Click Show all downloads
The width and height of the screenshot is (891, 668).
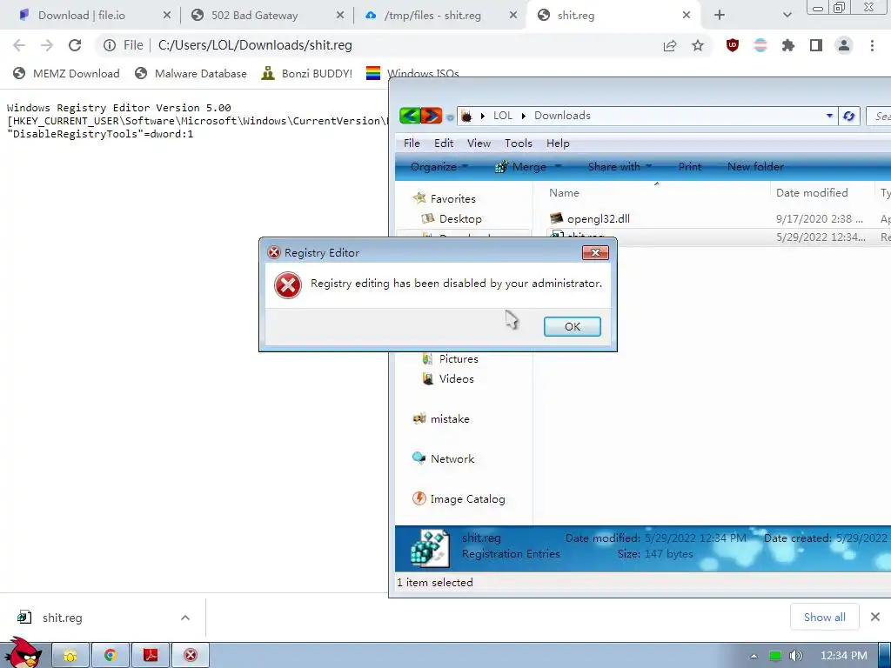pyautogui.click(x=824, y=618)
